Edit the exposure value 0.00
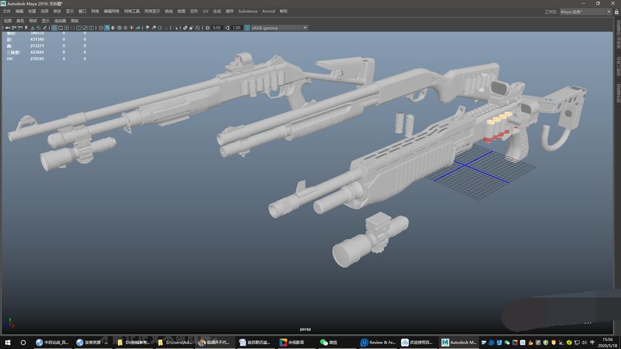 (216, 28)
